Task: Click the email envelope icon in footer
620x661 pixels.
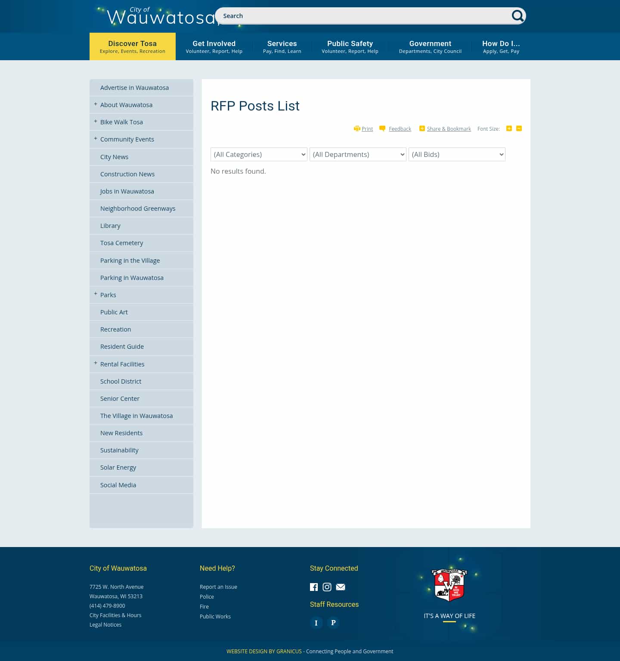Action: click(340, 587)
